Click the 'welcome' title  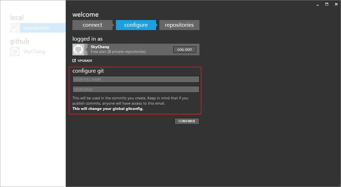tap(86, 15)
